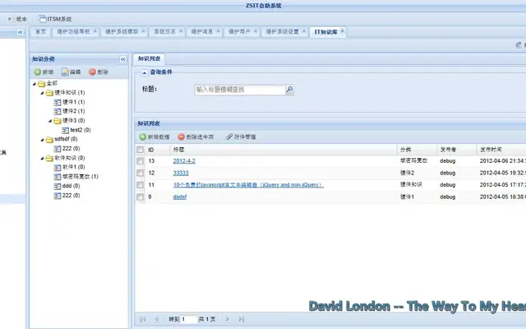
Task: Click the 新增数据 add data button
Action: (155, 137)
